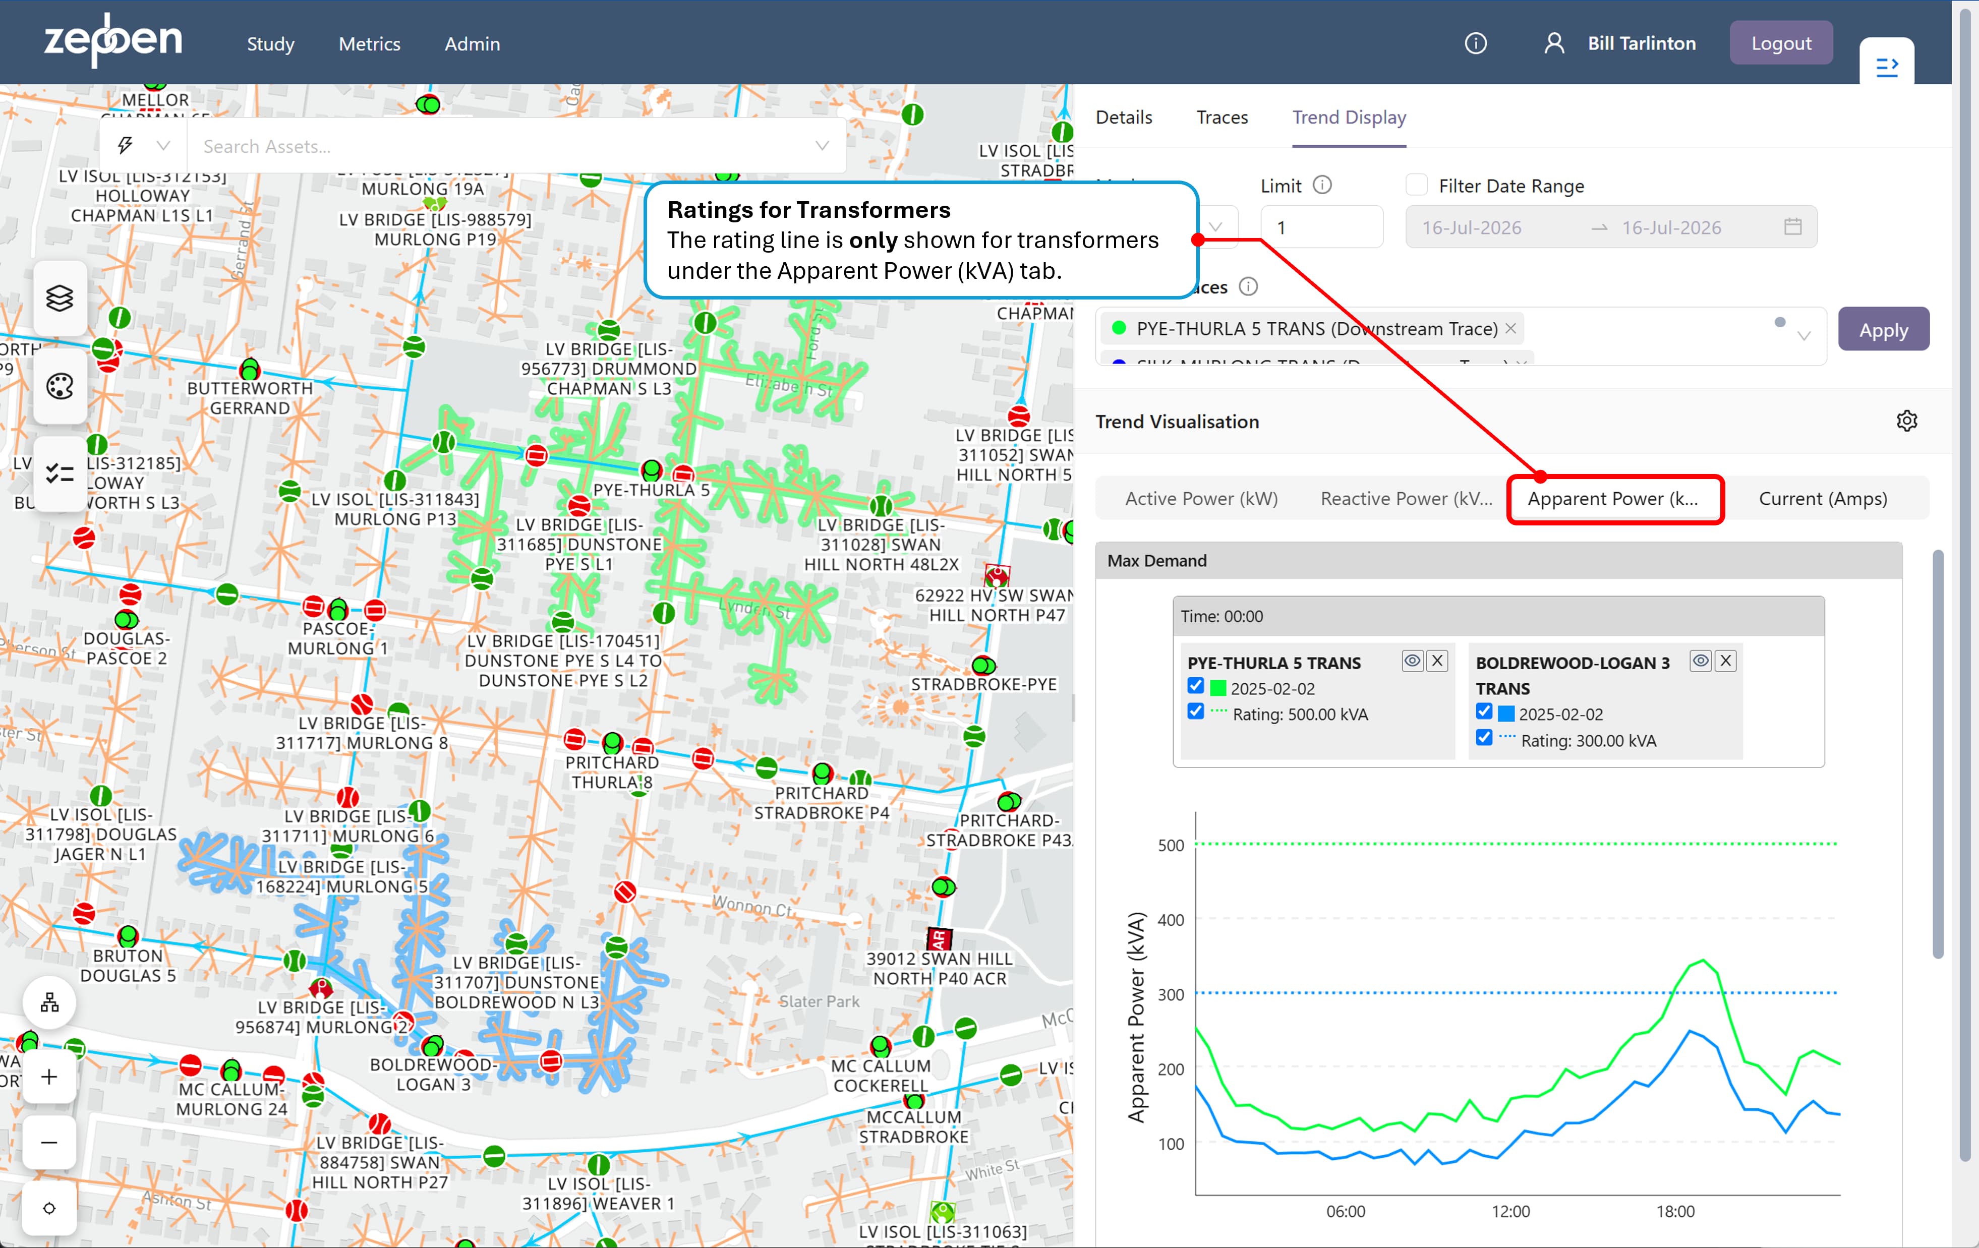
Task: Open the Admin menu
Action: pyautogui.click(x=473, y=43)
